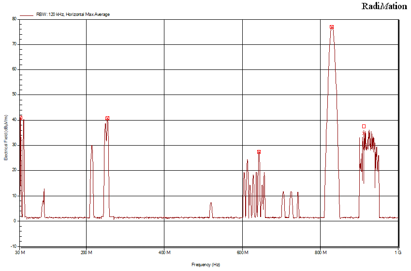Click the 200 M frequency axis label
Image resolution: width=411 pixels, height=271 pixels.
(86, 253)
